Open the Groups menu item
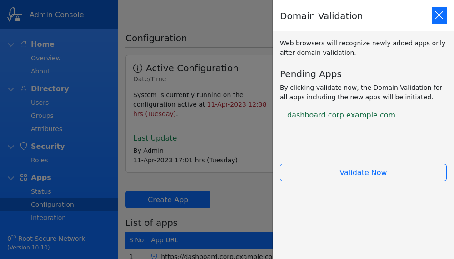Screen dimensions: 454x259 coord(42,116)
